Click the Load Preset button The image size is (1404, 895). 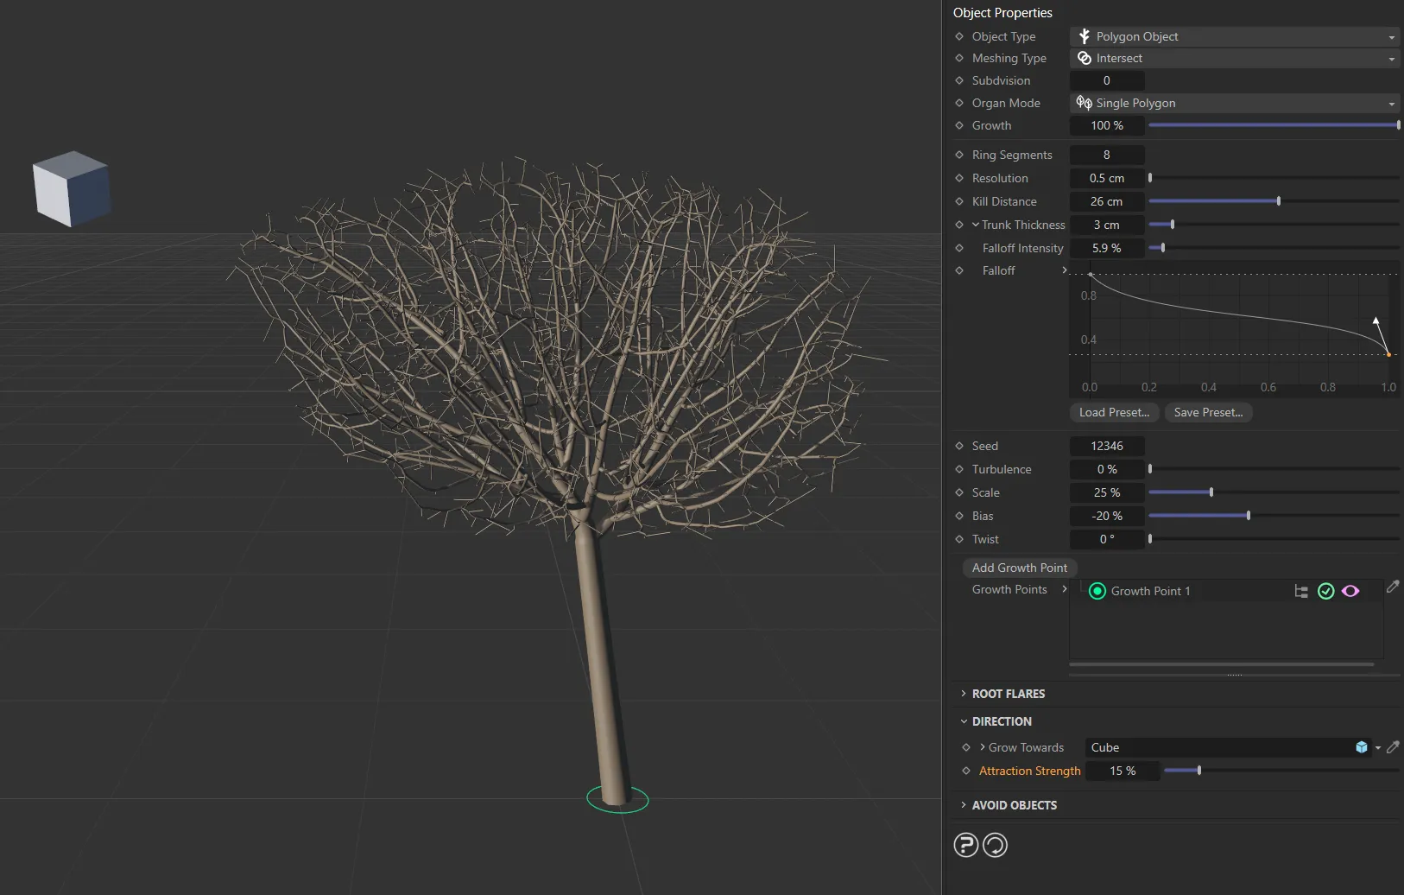click(x=1114, y=412)
